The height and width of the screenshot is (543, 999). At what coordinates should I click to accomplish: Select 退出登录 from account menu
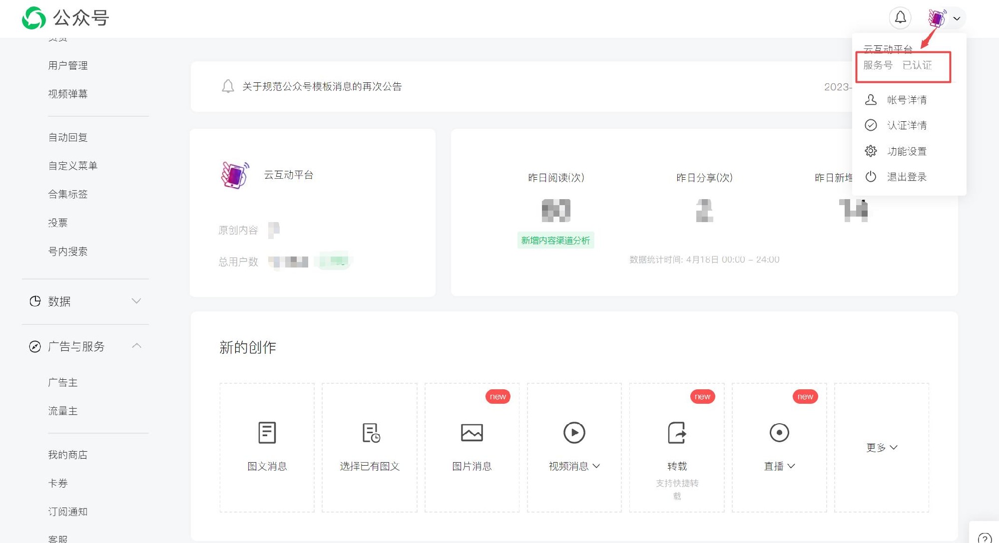[x=906, y=177]
